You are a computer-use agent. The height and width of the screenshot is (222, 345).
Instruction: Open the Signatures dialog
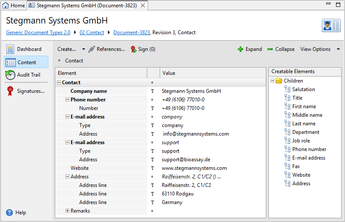27,91
